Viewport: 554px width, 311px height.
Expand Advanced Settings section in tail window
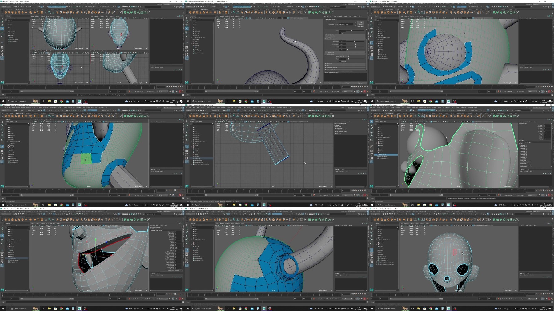(345, 68)
